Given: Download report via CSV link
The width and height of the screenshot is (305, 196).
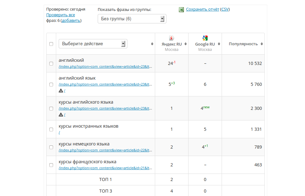Looking at the screenshot, I should coord(225,9).
